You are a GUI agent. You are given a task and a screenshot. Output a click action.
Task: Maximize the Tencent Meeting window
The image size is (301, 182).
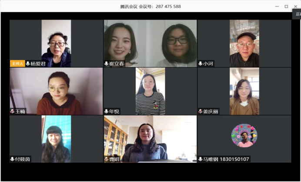286,7
